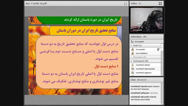The image size is (188, 106).
Task: Click the mrs pazoki name label on video
Action: coord(137,30)
